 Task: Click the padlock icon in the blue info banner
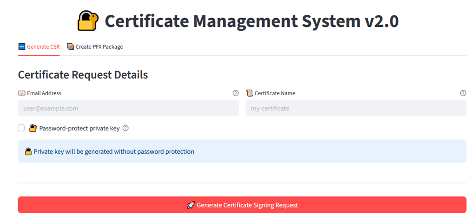(28, 151)
